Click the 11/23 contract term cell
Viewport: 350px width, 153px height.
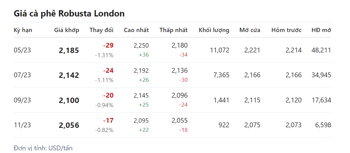22,125
